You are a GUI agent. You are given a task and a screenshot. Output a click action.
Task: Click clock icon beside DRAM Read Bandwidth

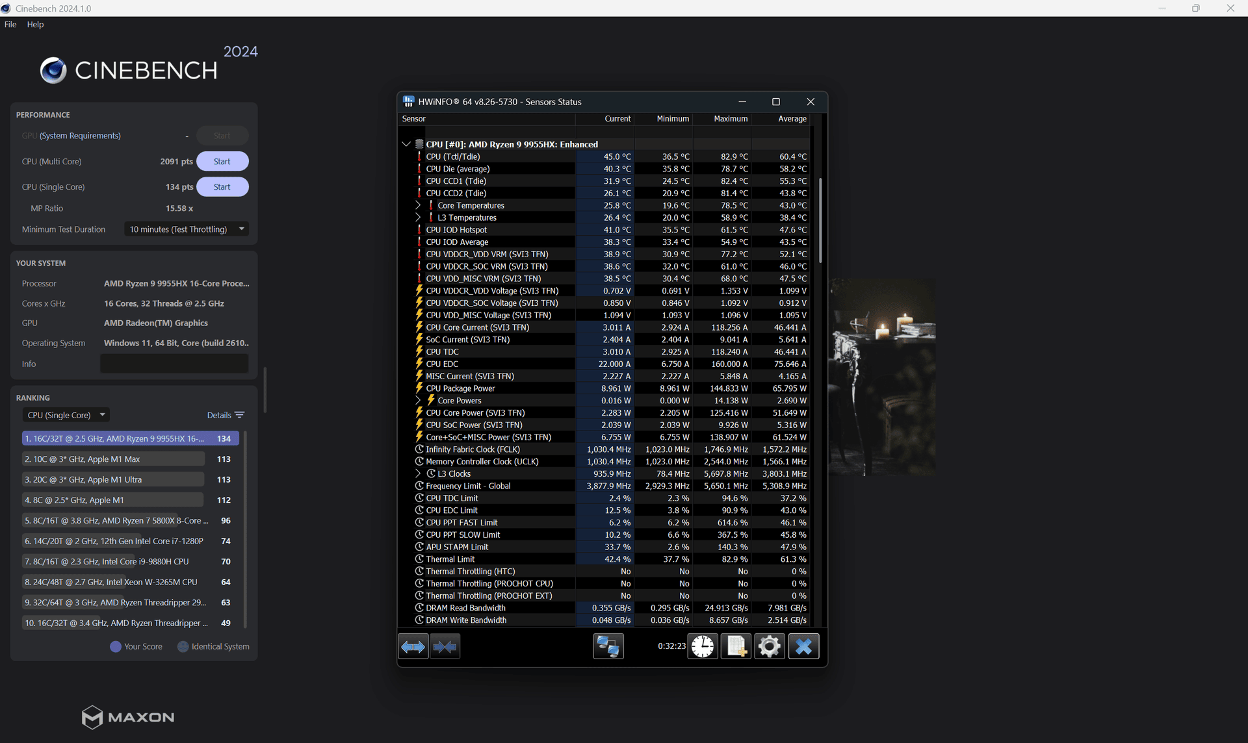click(419, 608)
